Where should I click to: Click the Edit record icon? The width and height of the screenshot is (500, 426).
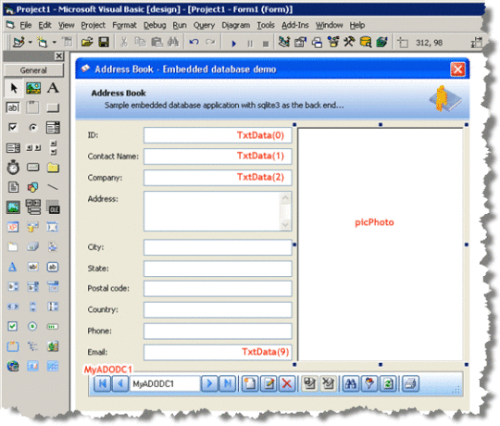tap(269, 383)
